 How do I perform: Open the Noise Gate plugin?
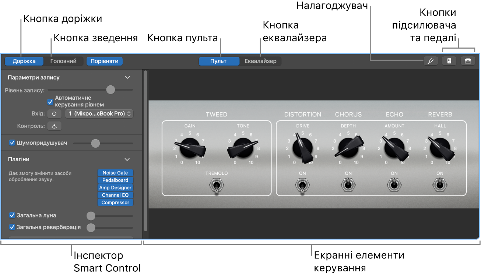click(x=115, y=173)
